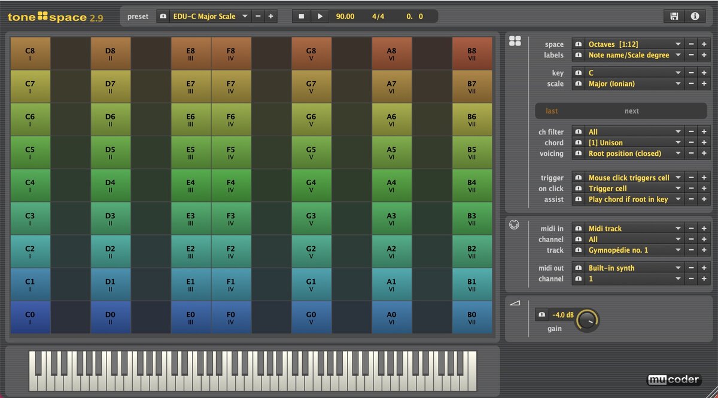Click plus button next to midi out channel
This screenshot has width=718, height=398.
[704, 278]
